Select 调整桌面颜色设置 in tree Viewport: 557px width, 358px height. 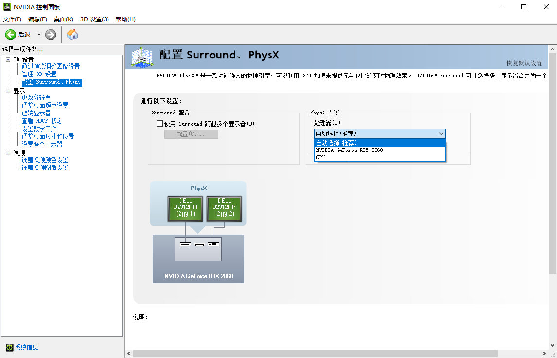(45, 105)
